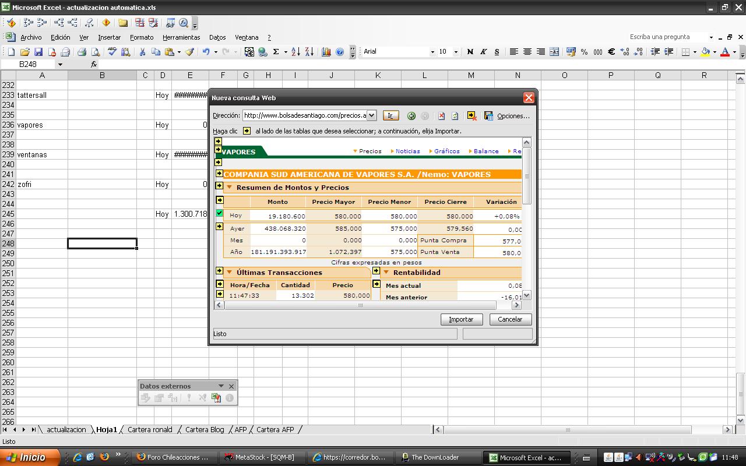Toggle italic with the K button

[x=483, y=52]
